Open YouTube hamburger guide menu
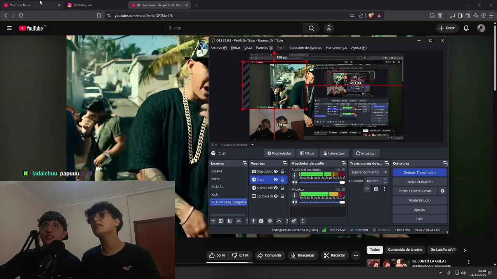497x279 pixels. 9,28
